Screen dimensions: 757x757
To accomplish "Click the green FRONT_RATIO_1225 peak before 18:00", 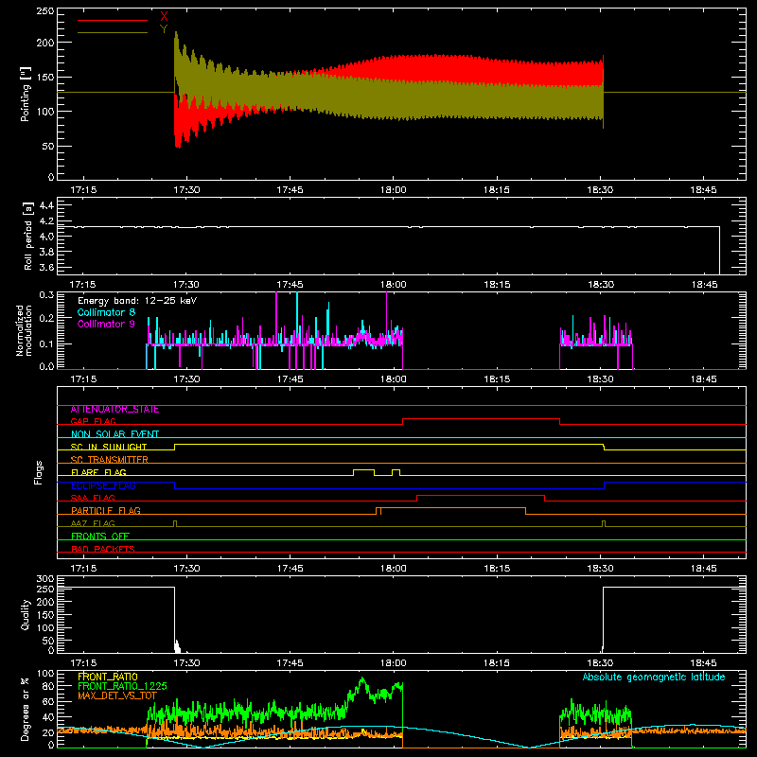I will click(362, 679).
